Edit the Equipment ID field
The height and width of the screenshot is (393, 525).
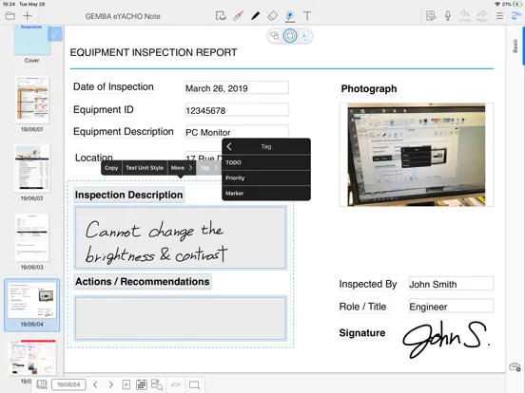pos(237,110)
